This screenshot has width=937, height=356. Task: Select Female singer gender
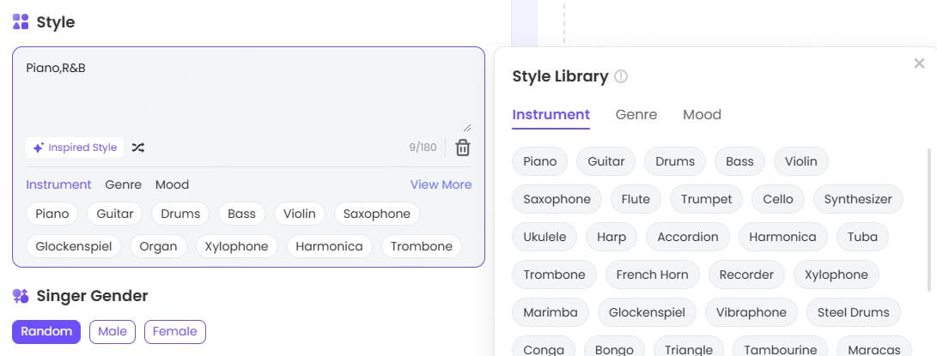point(174,331)
